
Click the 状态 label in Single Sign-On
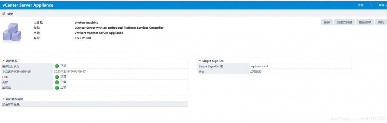tap(202, 71)
